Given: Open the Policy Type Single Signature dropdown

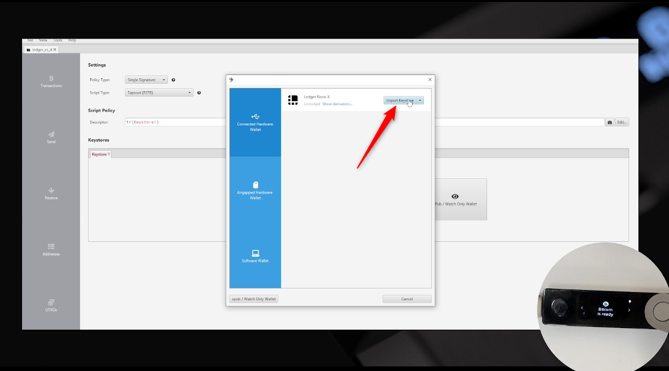Looking at the screenshot, I should tap(146, 80).
